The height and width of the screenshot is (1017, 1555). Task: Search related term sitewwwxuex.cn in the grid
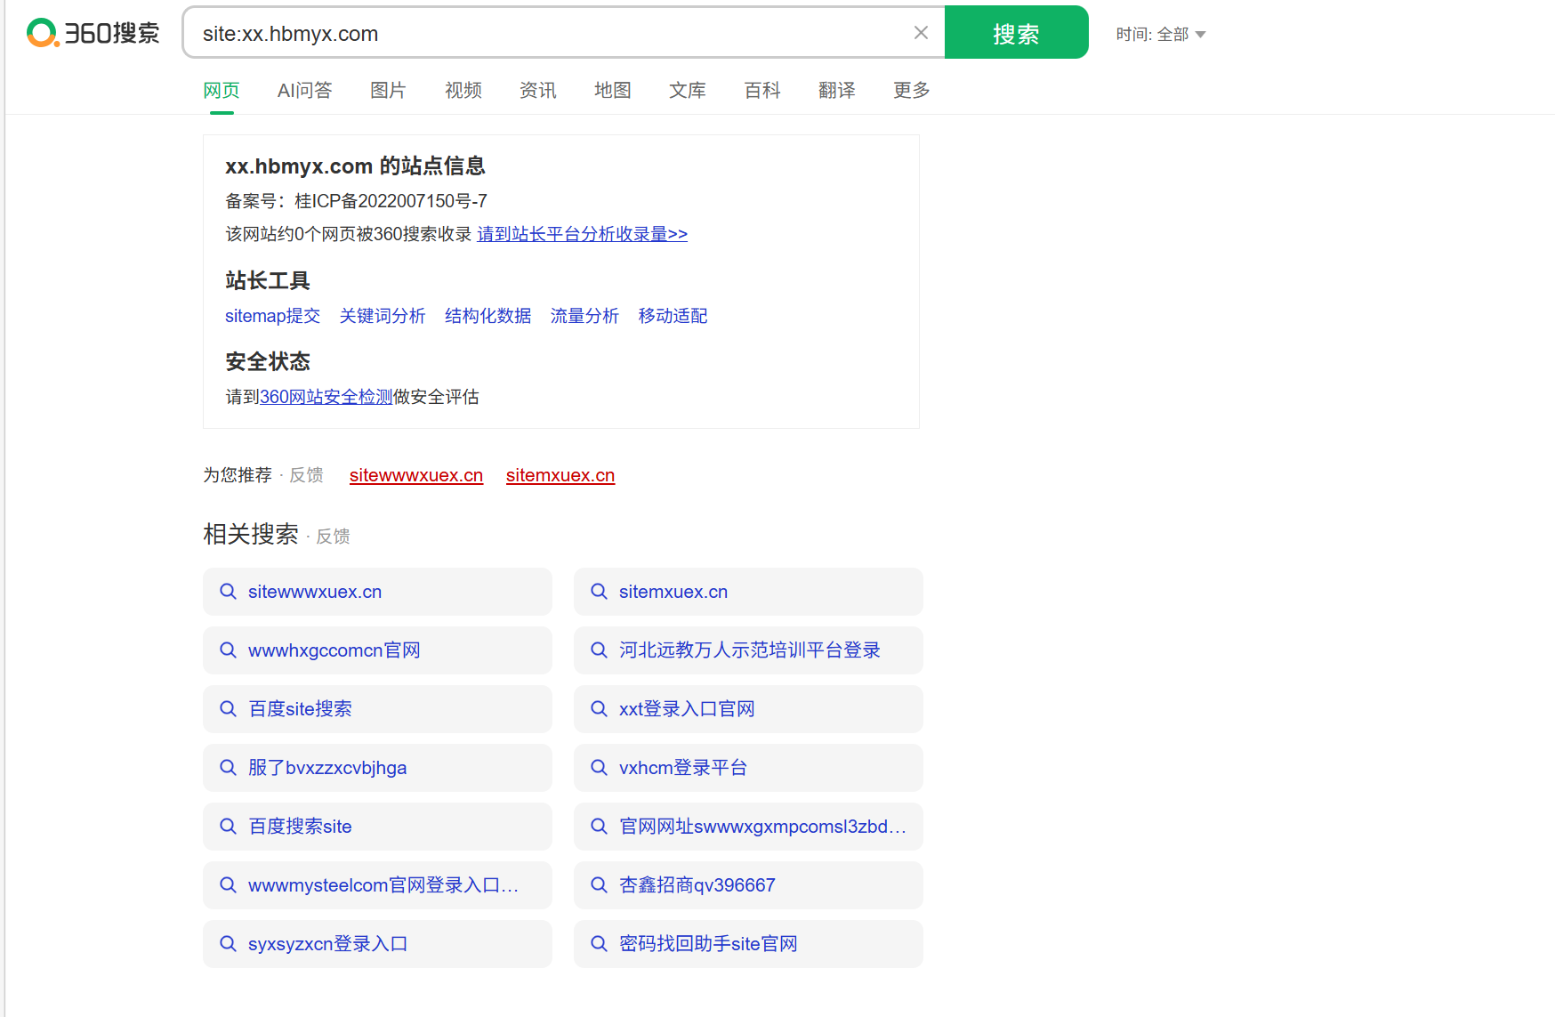(377, 592)
